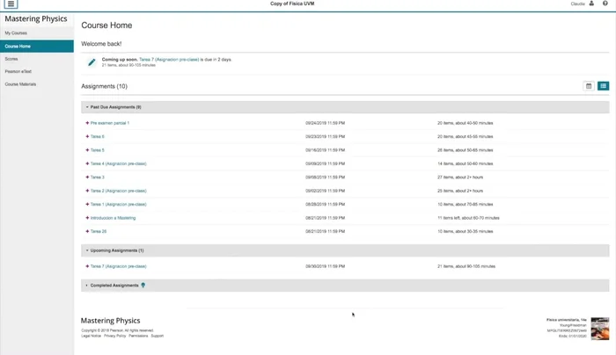Click text '11 items left, about 60-70 minutes'
The width and height of the screenshot is (616, 355).
coord(468,218)
